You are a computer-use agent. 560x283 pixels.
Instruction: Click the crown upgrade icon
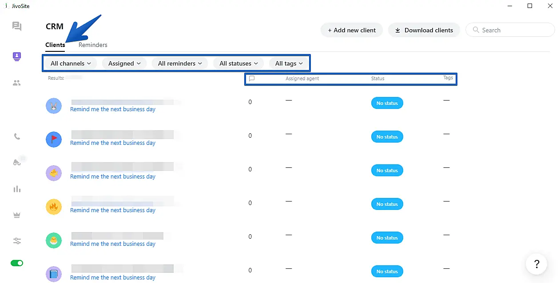click(17, 215)
